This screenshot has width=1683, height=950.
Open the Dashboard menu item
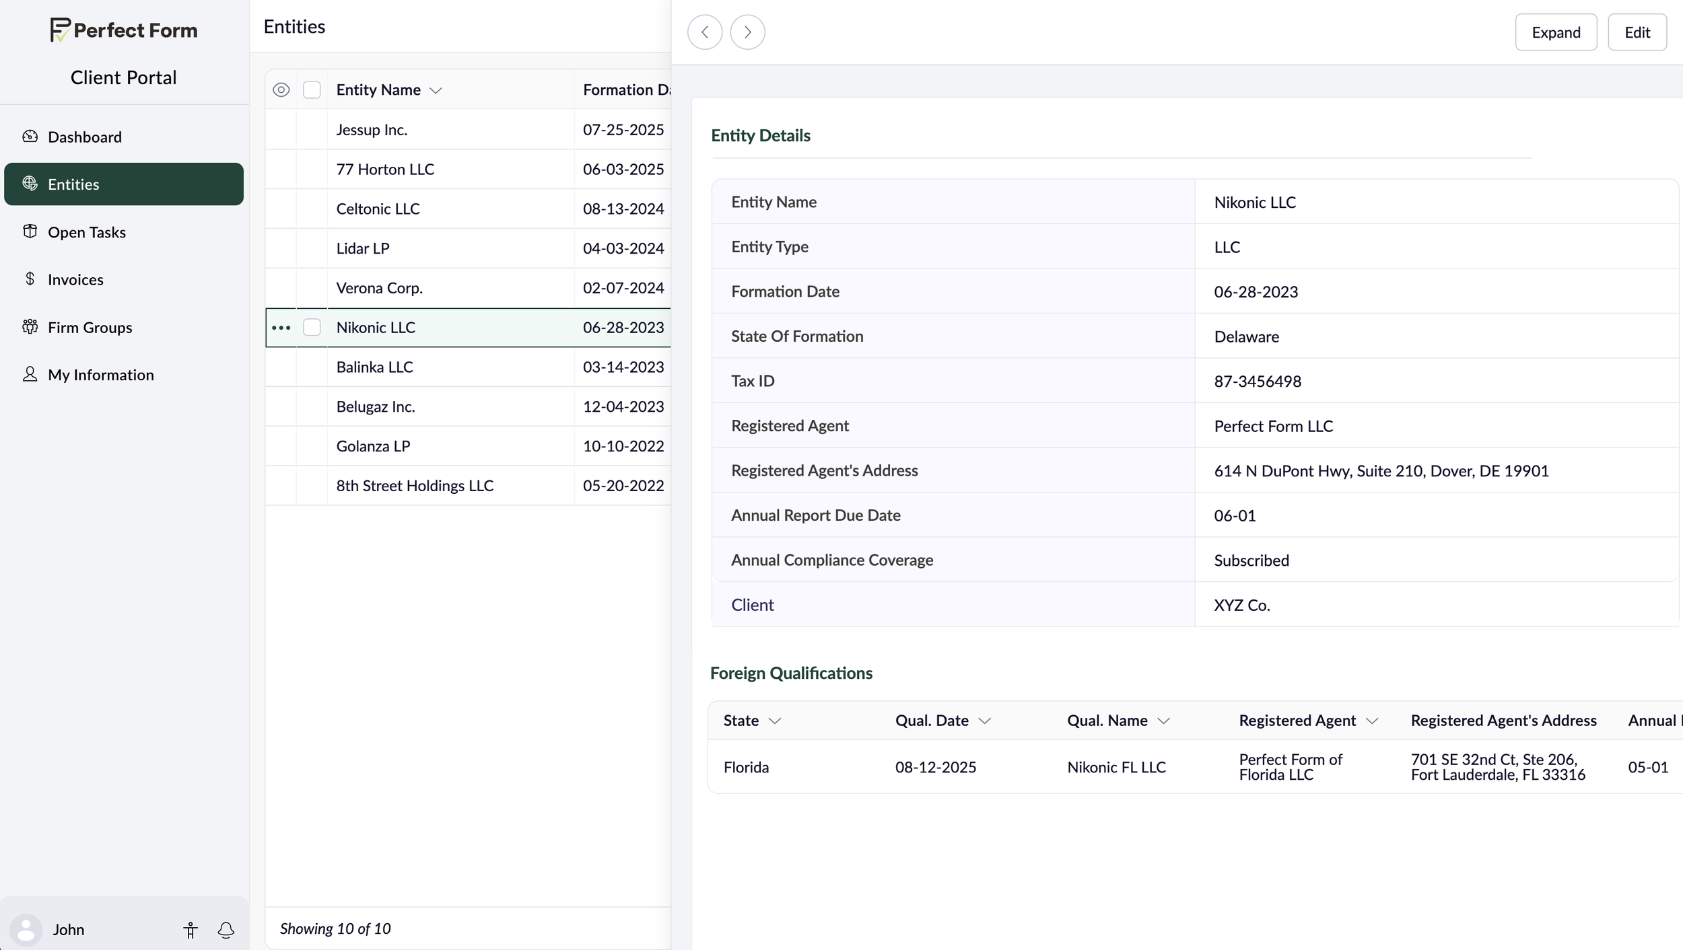click(x=124, y=137)
